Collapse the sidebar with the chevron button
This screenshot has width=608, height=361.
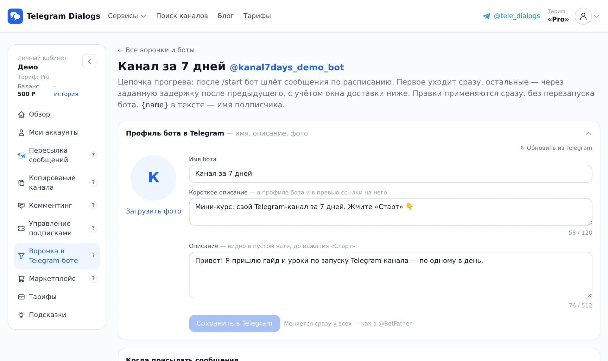(89, 61)
